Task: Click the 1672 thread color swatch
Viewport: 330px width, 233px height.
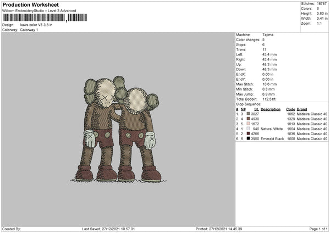Action: coord(249,124)
